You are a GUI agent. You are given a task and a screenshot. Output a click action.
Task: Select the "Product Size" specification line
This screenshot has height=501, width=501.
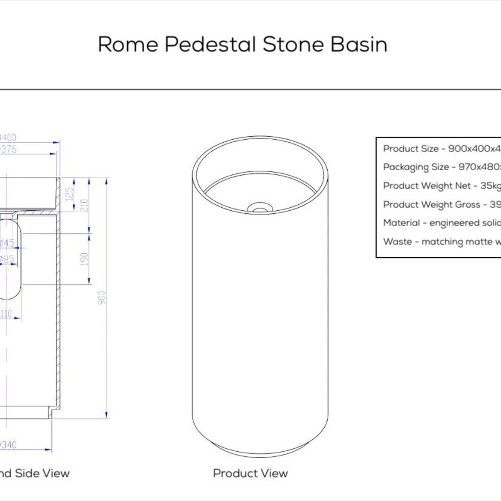(x=442, y=149)
